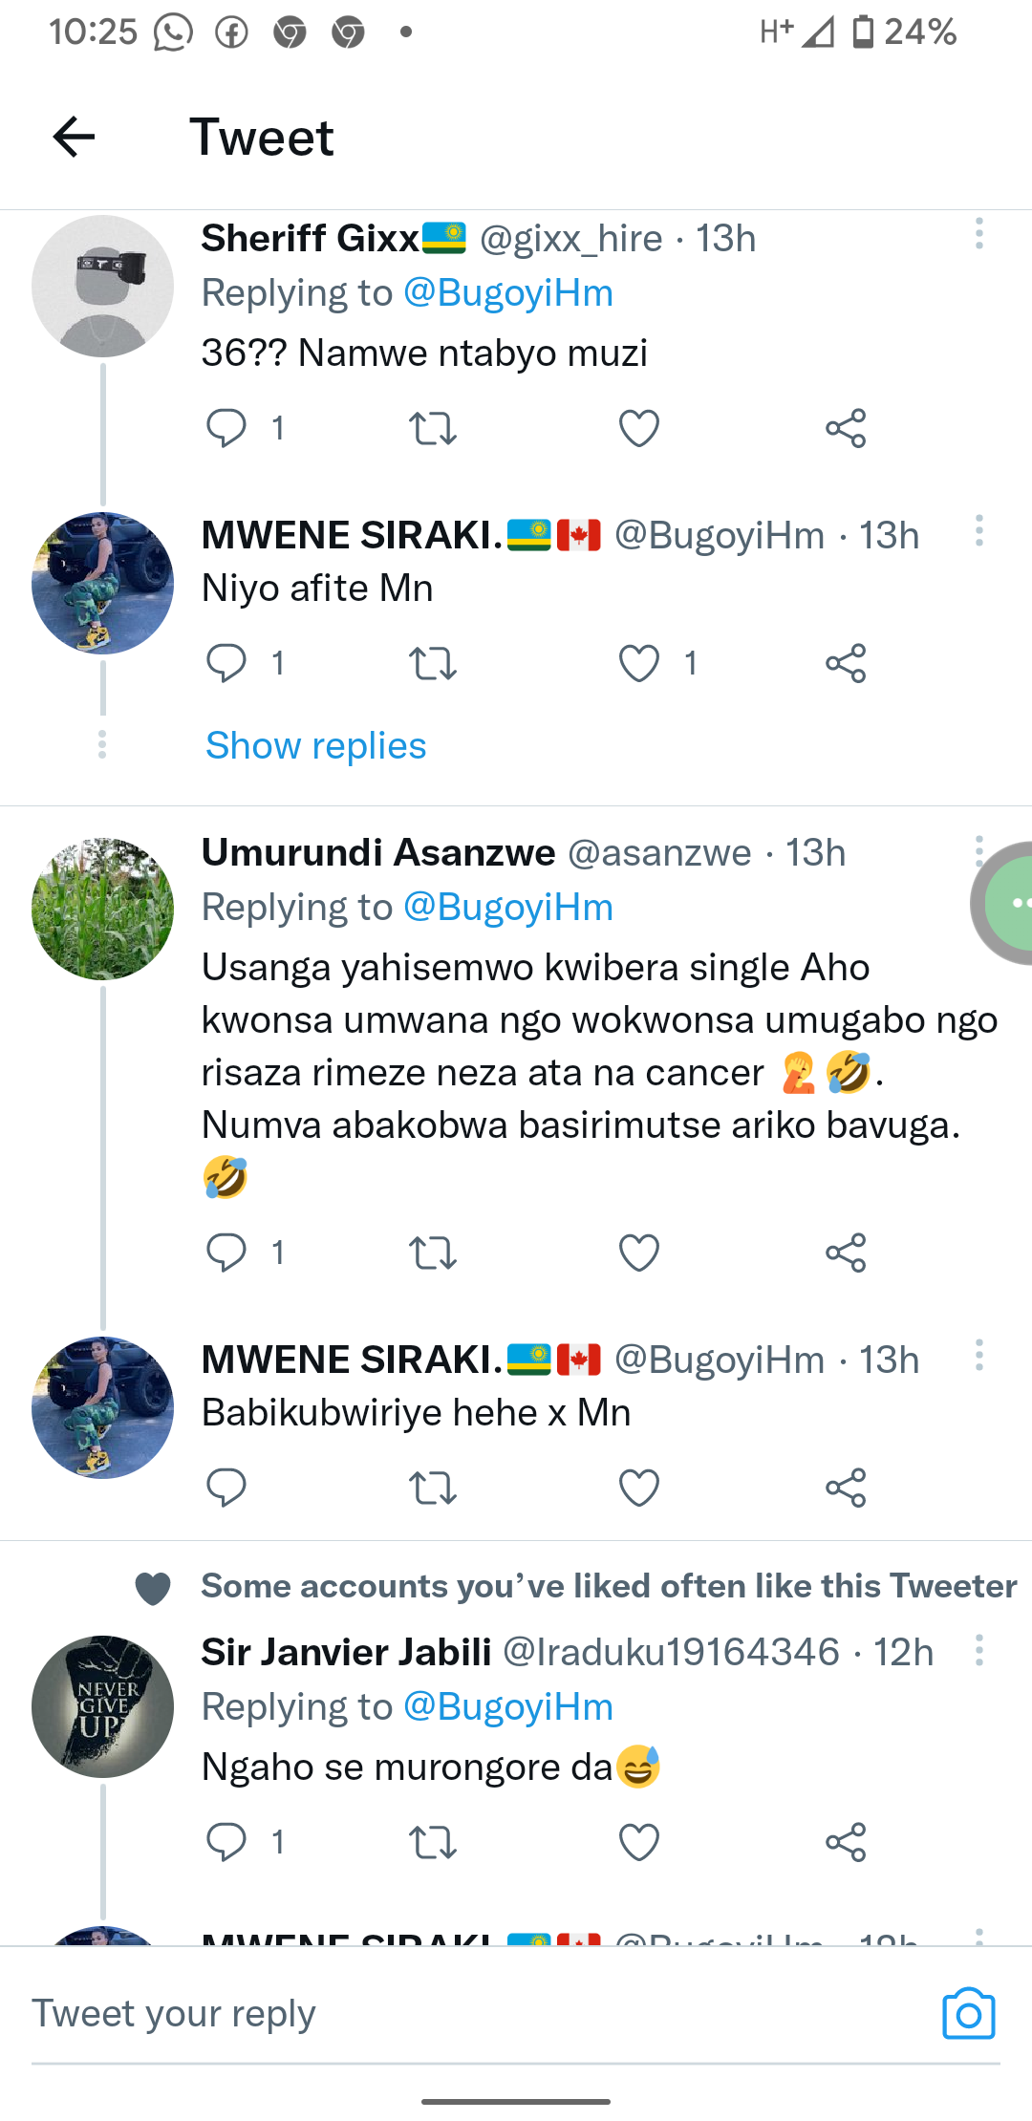The image size is (1032, 2121).
Task: Open Sheriff Gixx's profile picture
Action: pos(102,286)
